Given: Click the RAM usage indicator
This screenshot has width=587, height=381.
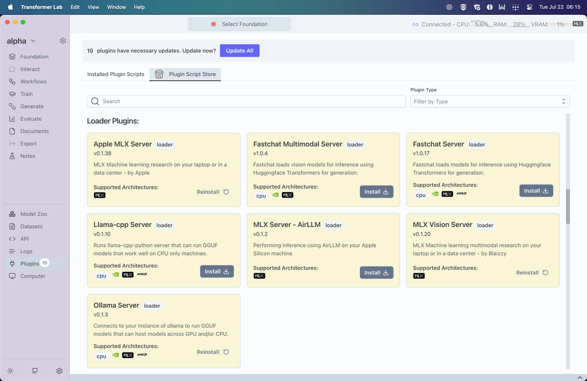Looking at the screenshot, I should click(x=519, y=24).
